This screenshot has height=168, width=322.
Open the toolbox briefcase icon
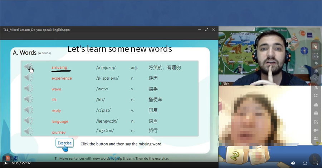click(x=316, y=113)
